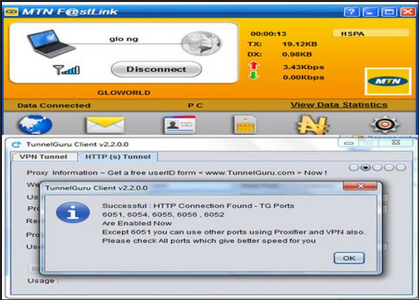Open the SMS envelope icon
The image size is (419, 300).
click(105, 125)
